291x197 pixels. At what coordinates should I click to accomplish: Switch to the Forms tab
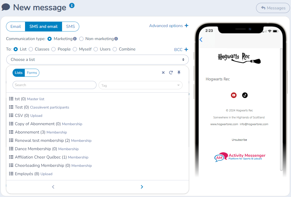32,73
